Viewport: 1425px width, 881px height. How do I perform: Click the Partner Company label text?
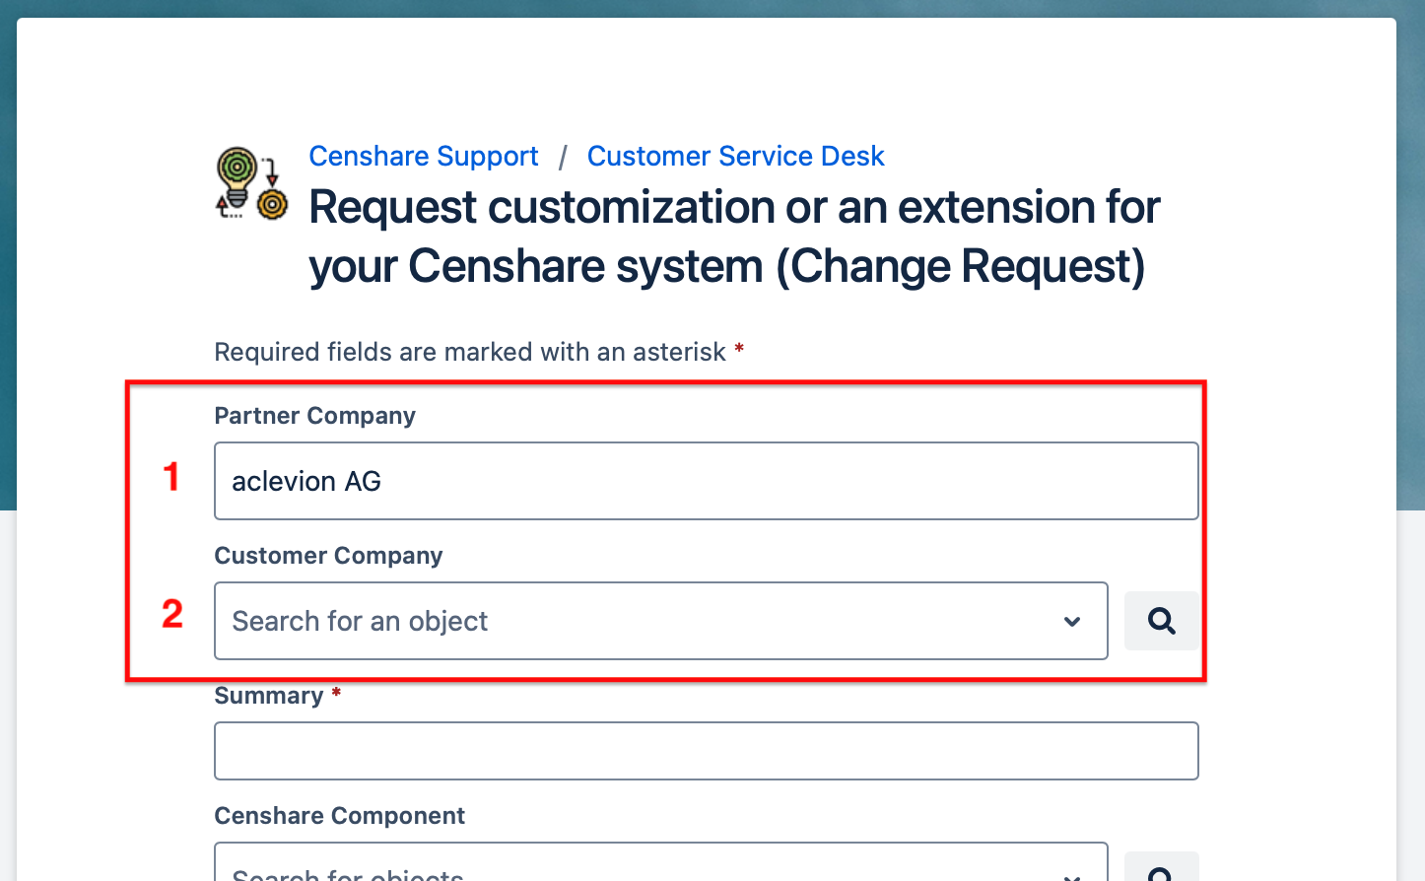pyautogui.click(x=314, y=416)
